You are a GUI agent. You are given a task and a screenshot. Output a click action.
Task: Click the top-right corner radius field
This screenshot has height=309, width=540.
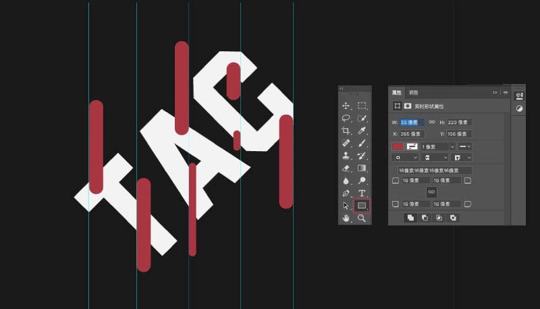(447, 181)
